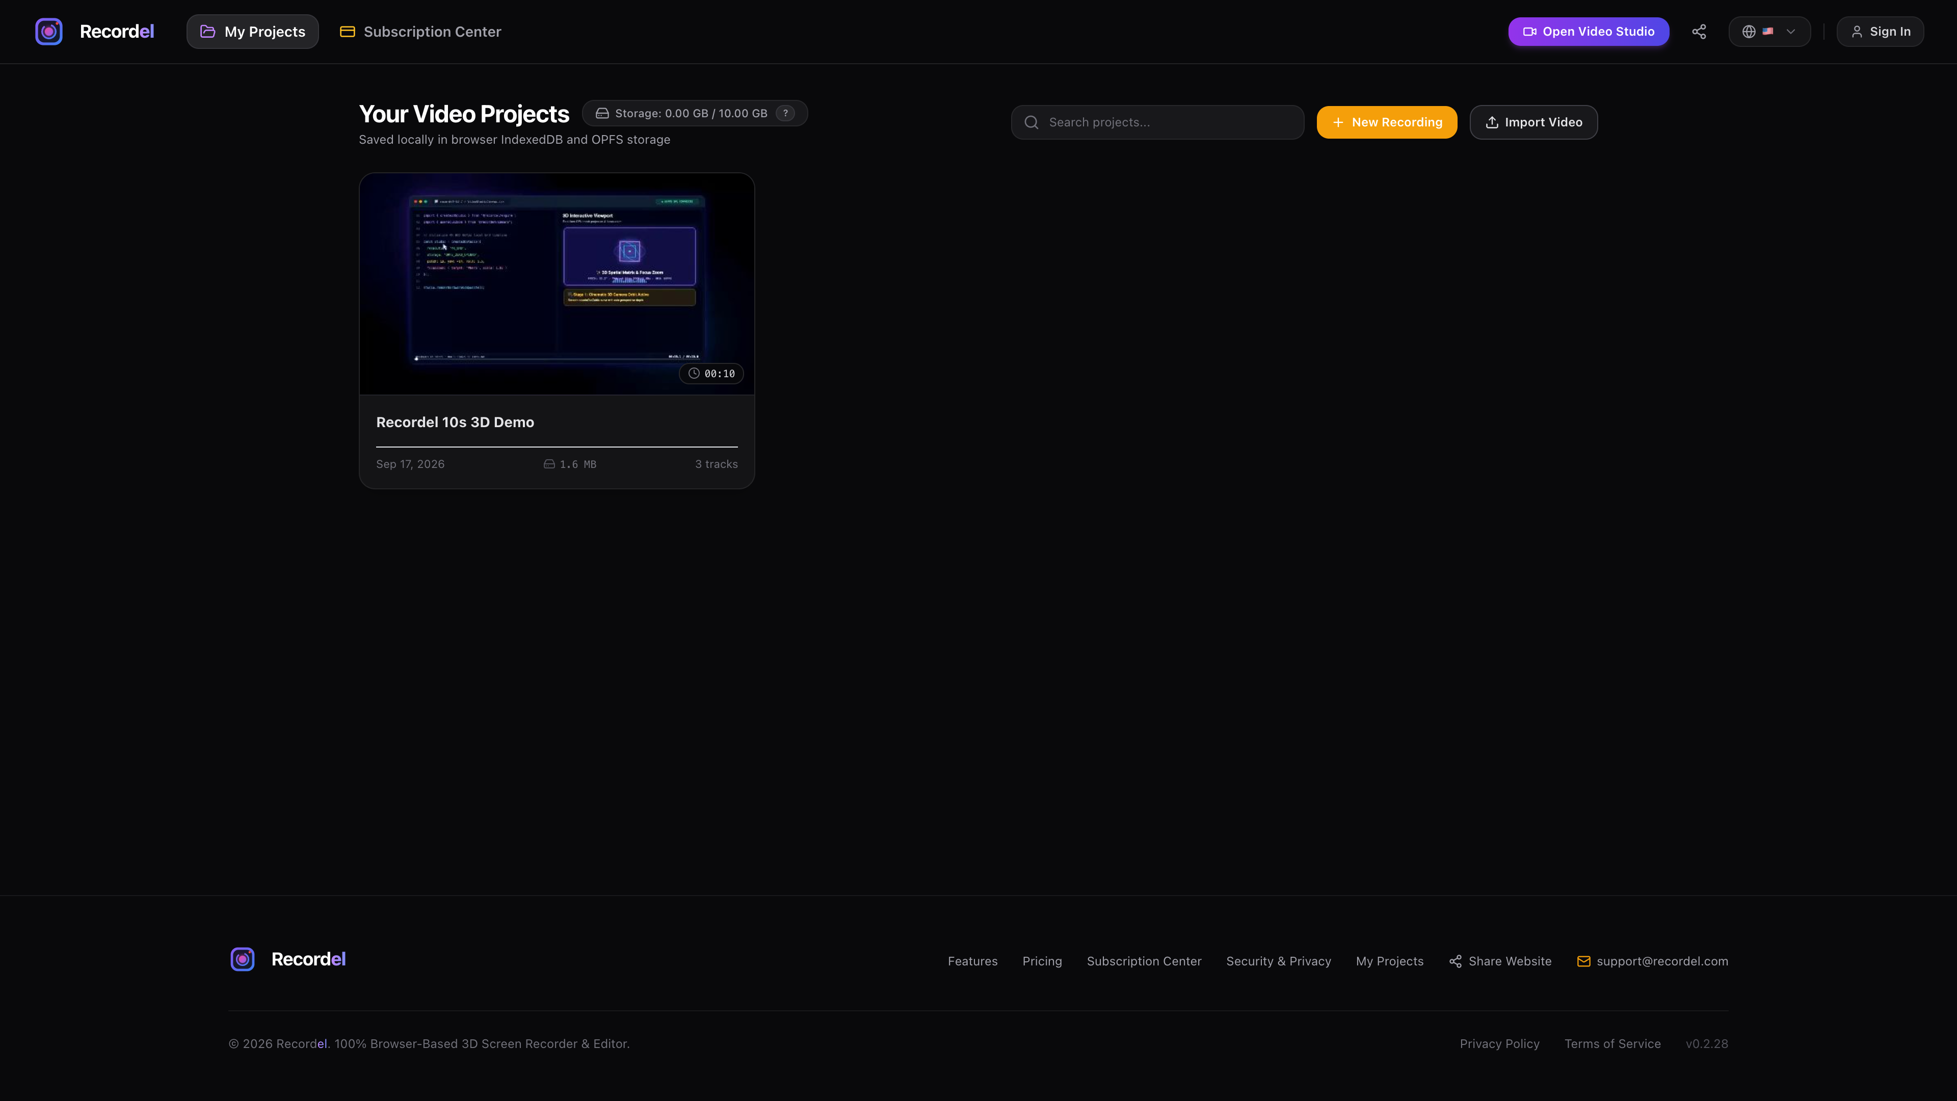Click the 00:10 duration badge

(711, 373)
